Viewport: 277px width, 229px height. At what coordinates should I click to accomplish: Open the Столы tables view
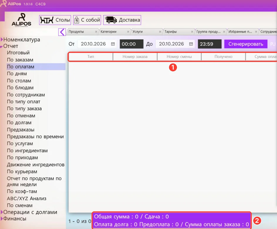coord(55,20)
